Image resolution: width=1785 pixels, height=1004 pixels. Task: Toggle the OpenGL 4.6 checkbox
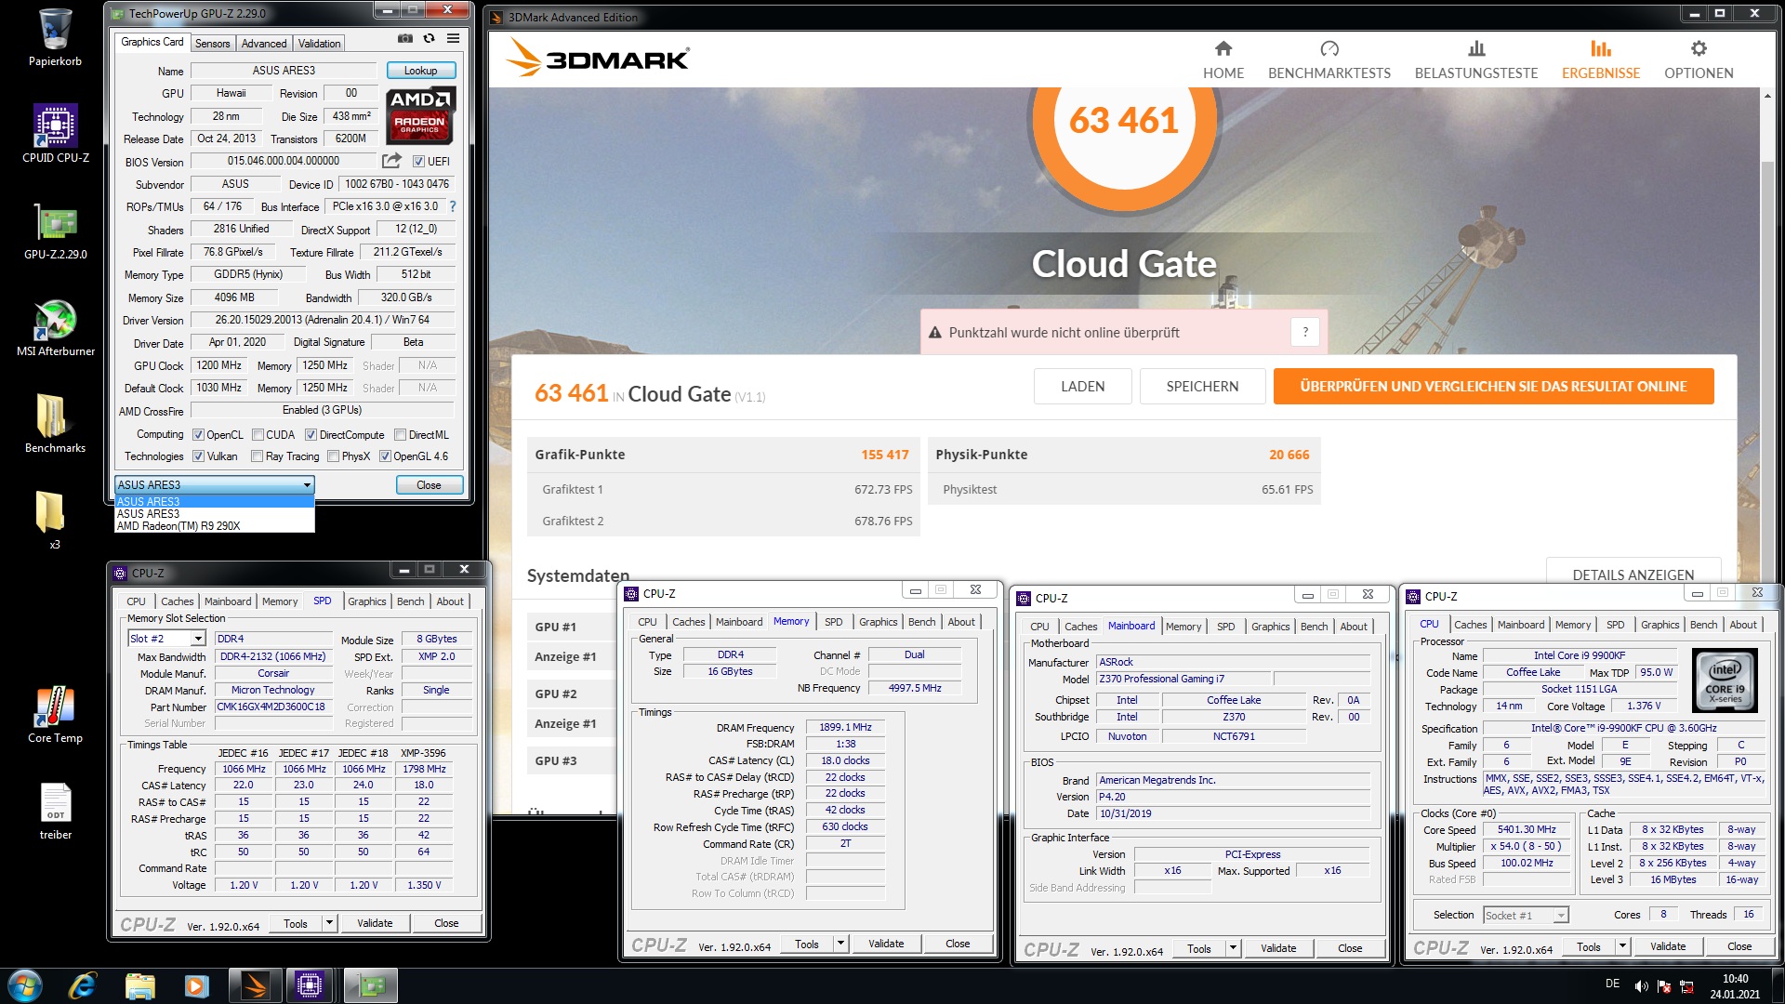(x=385, y=456)
